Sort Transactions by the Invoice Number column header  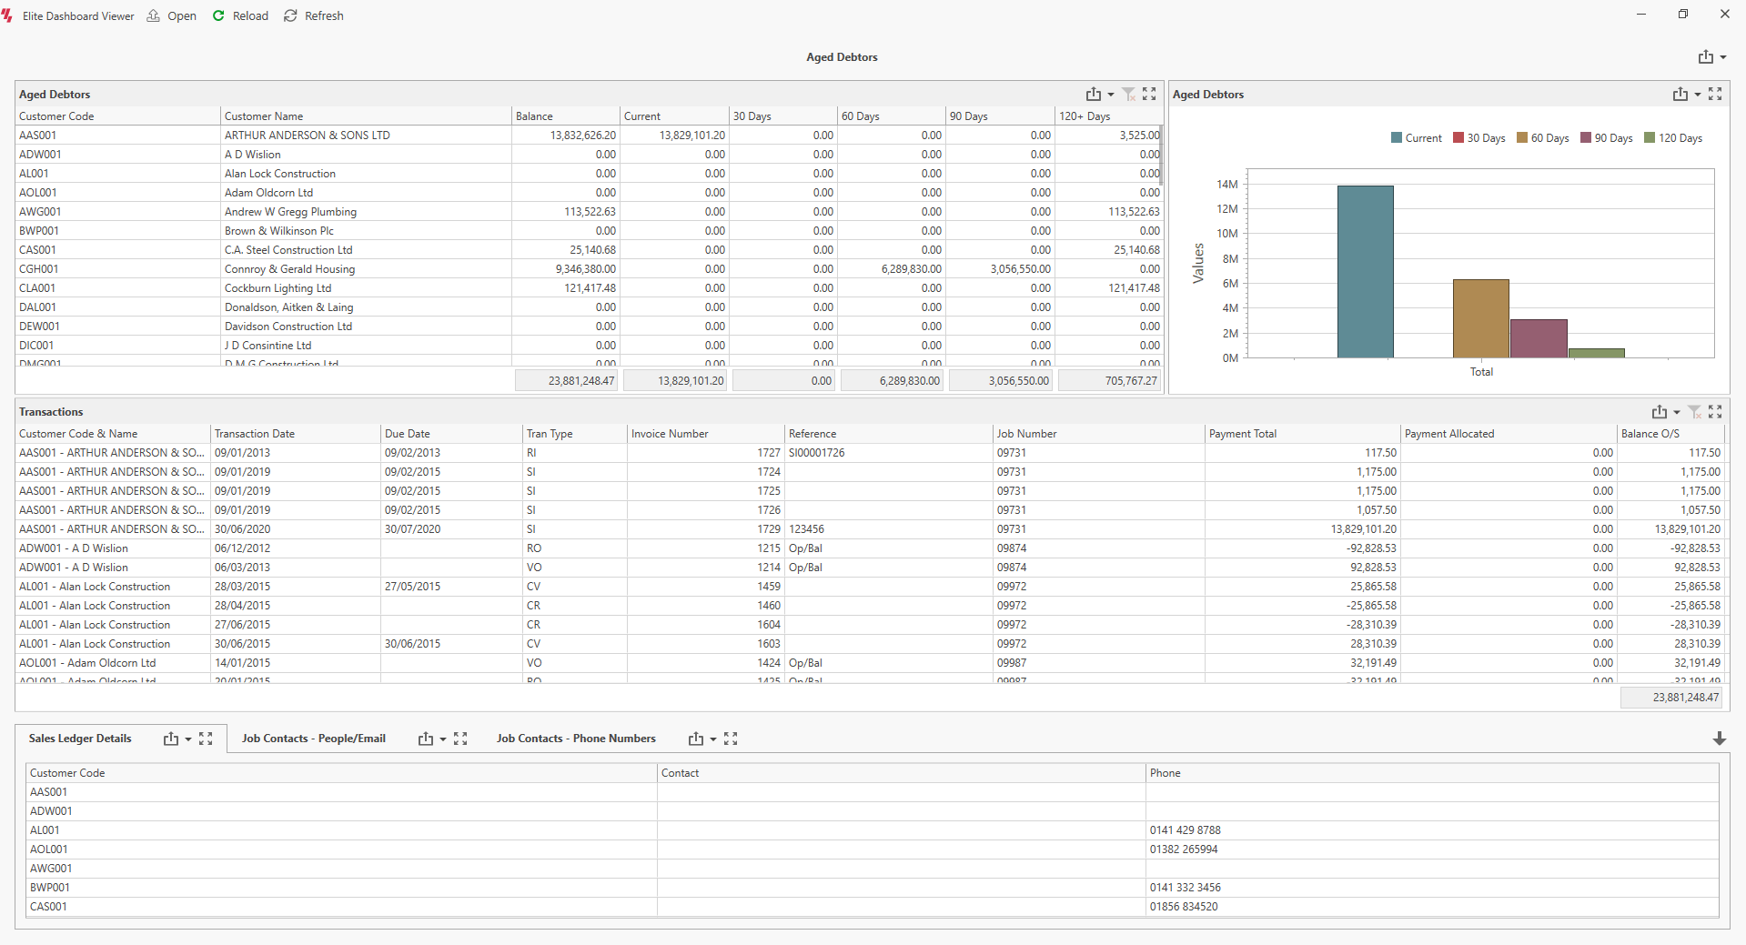point(706,434)
